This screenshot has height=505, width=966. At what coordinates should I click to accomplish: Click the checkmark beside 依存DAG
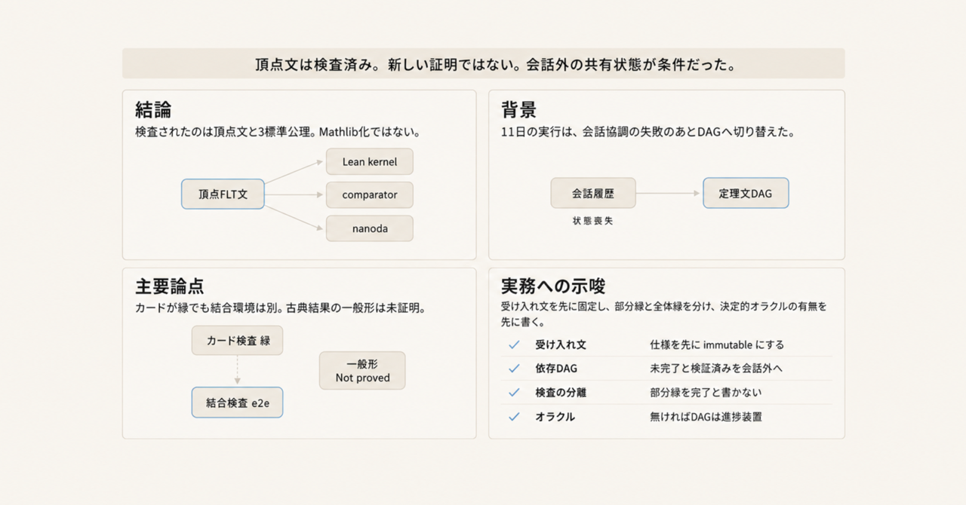[x=514, y=369]
